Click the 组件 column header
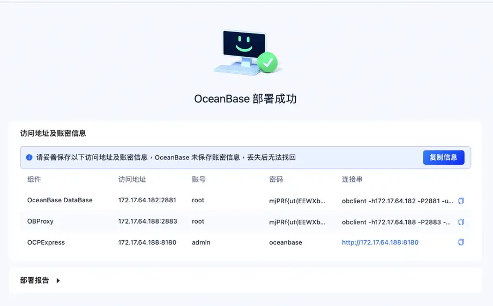 pos(34,179)
